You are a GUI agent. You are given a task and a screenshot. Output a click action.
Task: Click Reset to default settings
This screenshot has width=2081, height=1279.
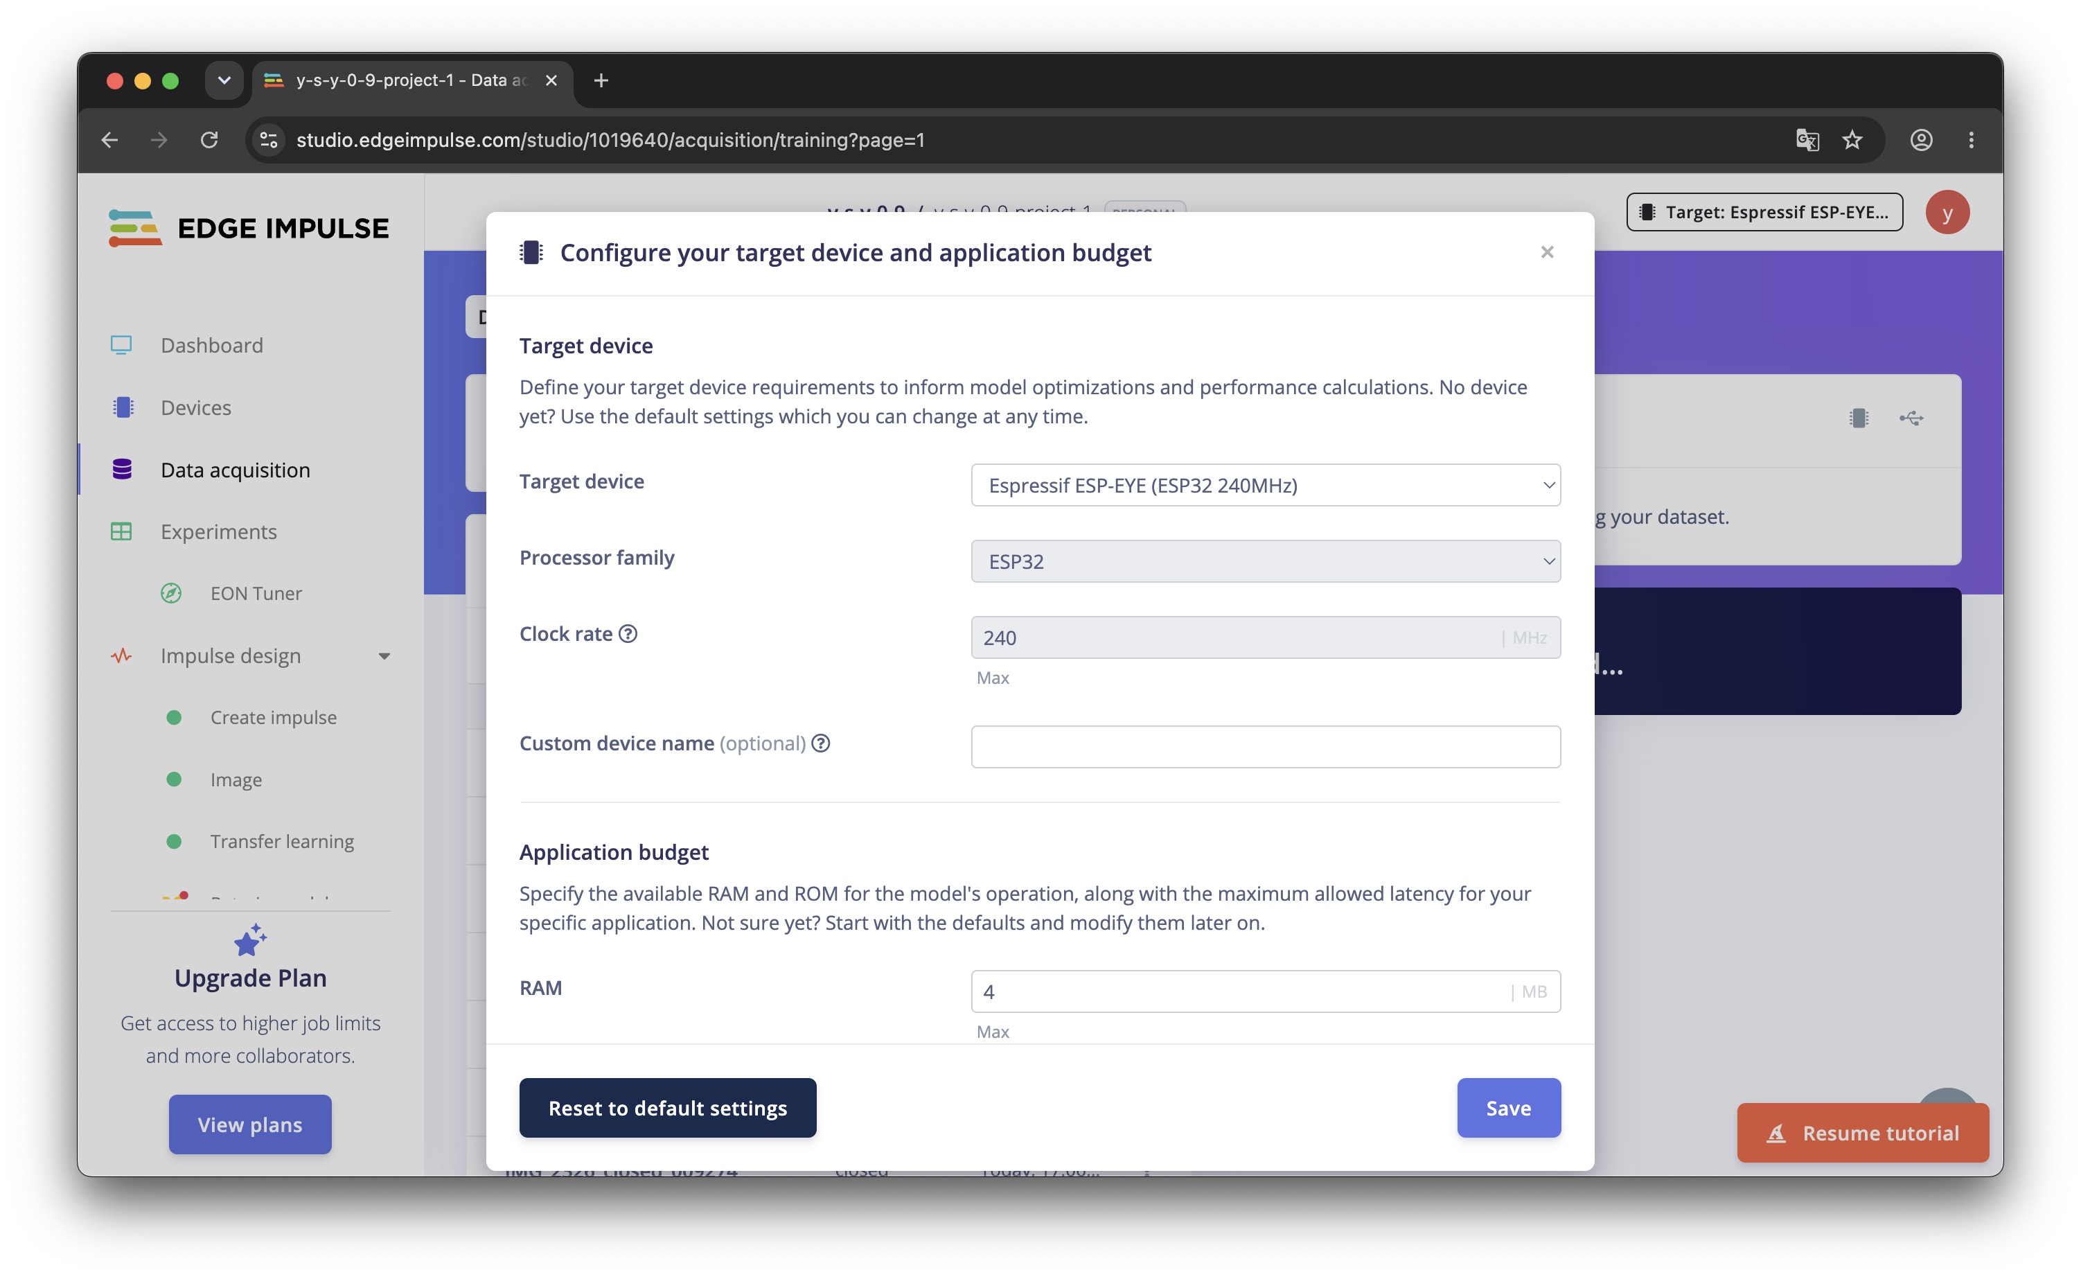pyautogui.click(x=667, y=1108)
